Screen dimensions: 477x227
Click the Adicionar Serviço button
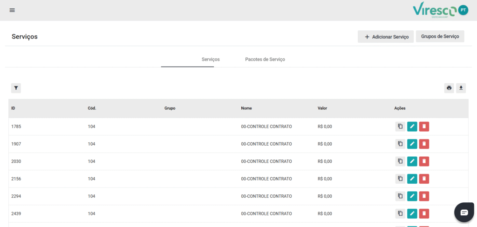pos(386,37)
